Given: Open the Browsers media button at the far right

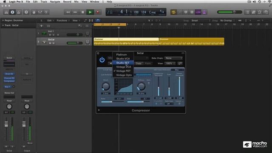Looking at the screenshot, I should [266, 12].
